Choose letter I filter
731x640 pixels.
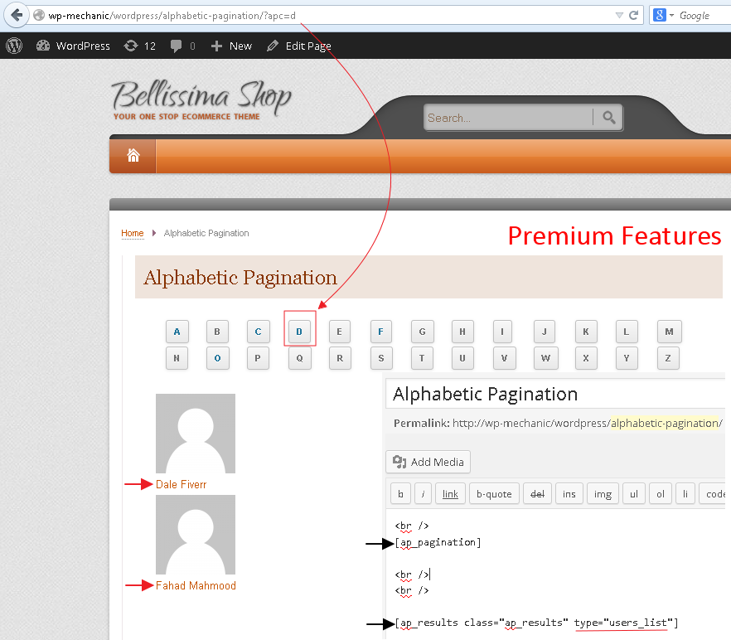[502, 332]
